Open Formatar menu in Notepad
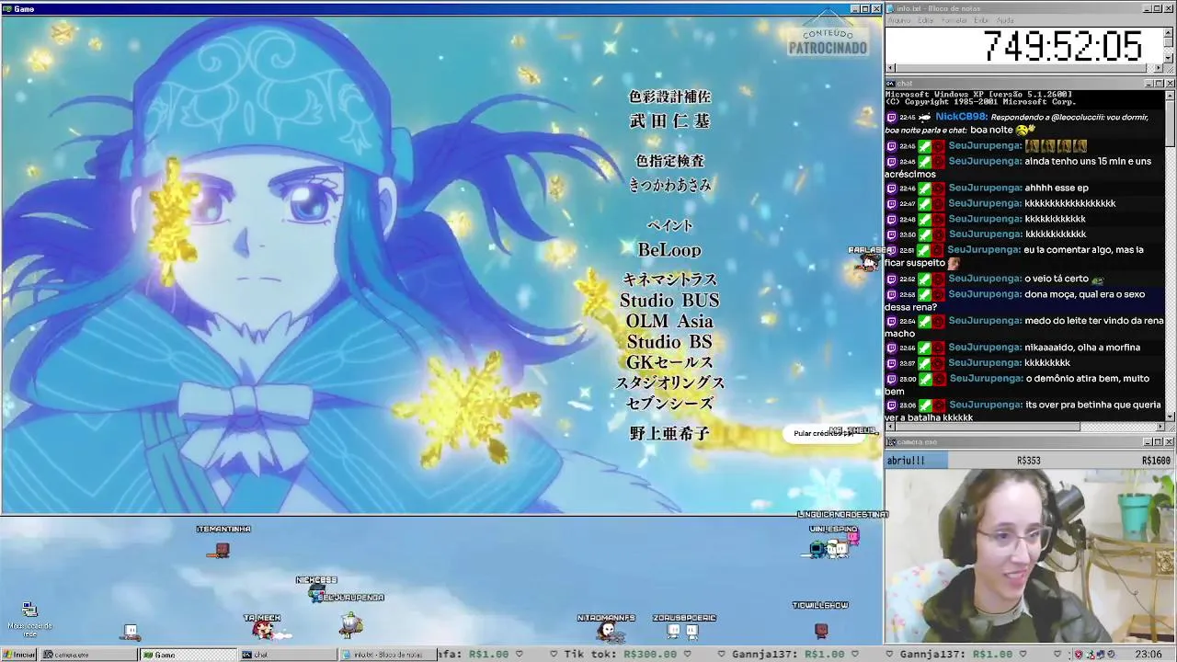This screenshot has width=1177, height=662. click(954, 20)
